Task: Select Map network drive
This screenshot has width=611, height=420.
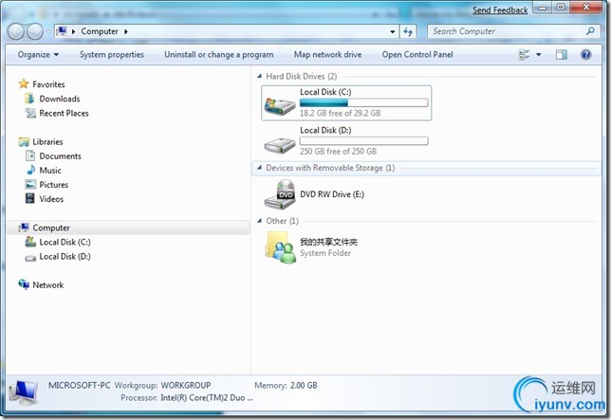Action: point(327,54)
